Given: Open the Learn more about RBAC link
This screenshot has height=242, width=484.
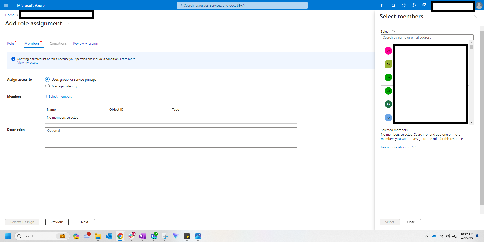Looking at the screenshot, I should pos(398,147).
